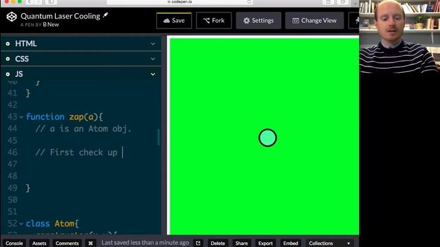Viewport: 440px width, 247px height.
Task: Open the Console panel
Action: 14,243
